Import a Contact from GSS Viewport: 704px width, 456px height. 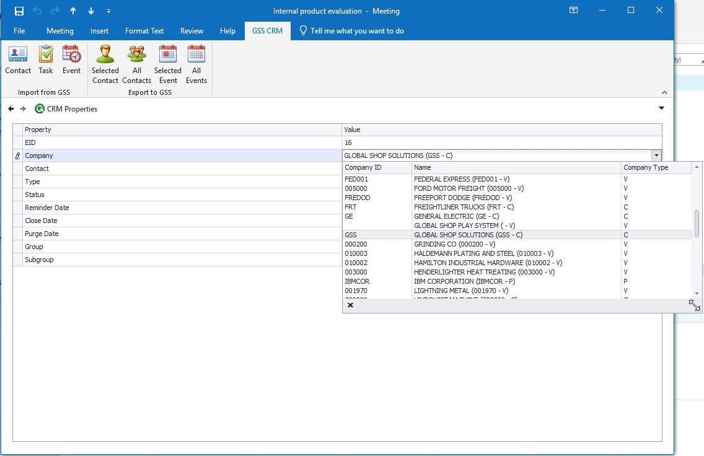tap(18, 59)
